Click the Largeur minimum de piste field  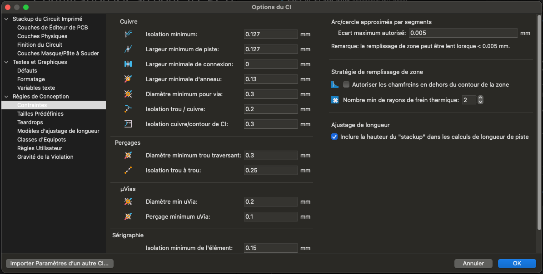270,49
